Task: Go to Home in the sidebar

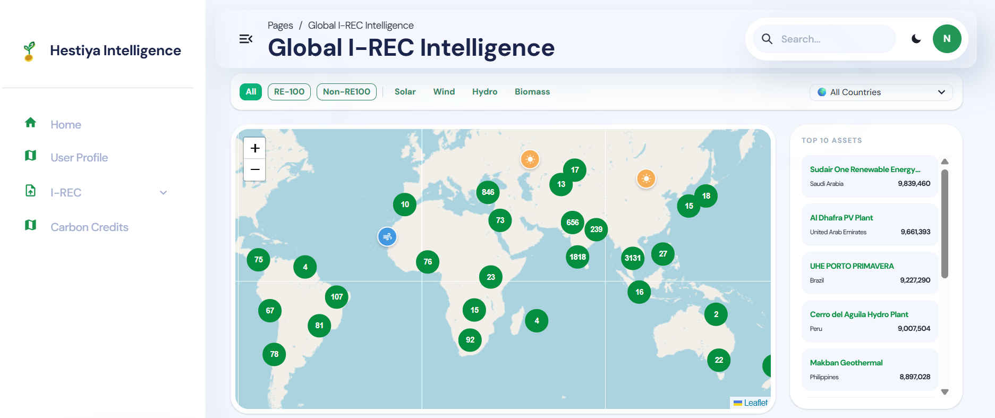Action: click(66, 125)
